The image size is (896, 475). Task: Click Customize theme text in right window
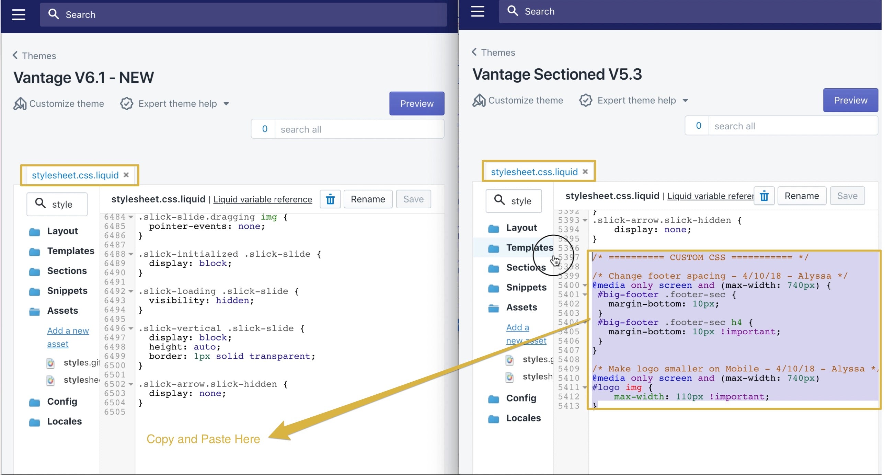coord(526,100)
